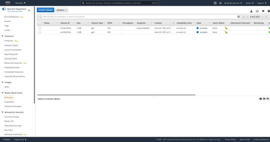Click the blue available state dot for eu-west-1c
Screen dimensions: 270x142
pos(198,32)
